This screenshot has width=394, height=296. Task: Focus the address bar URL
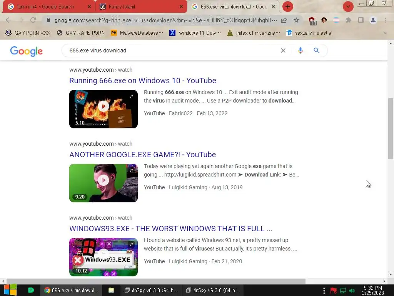click(165, 20)
